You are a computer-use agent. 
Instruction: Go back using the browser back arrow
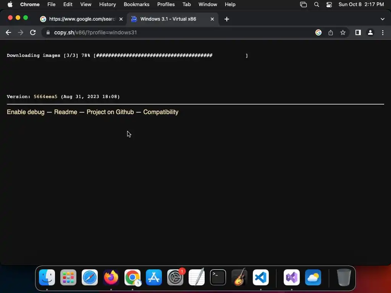[x=8, y=32]
